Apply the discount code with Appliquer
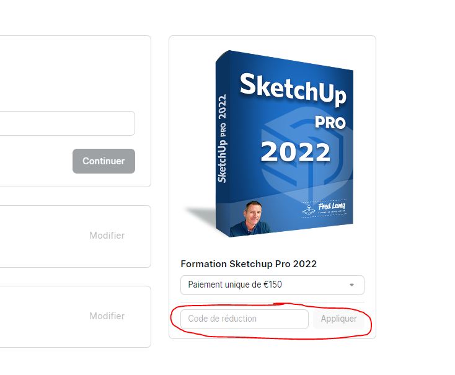This screenshot has width=455, height=375. click(338, 319)
